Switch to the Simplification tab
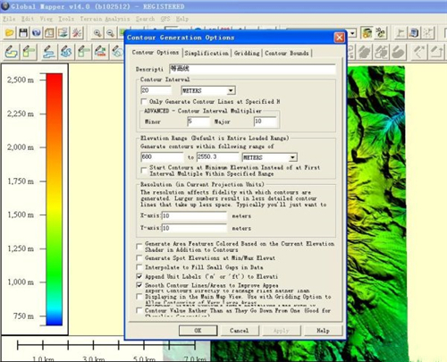 tap(207, 53)
